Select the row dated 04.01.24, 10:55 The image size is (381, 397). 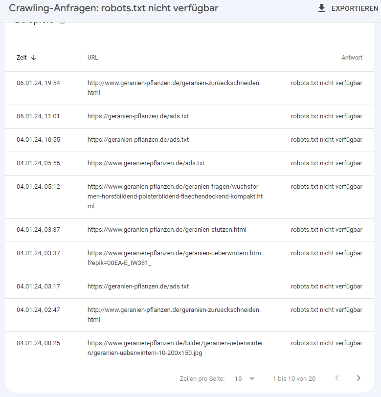coord(189,140)
